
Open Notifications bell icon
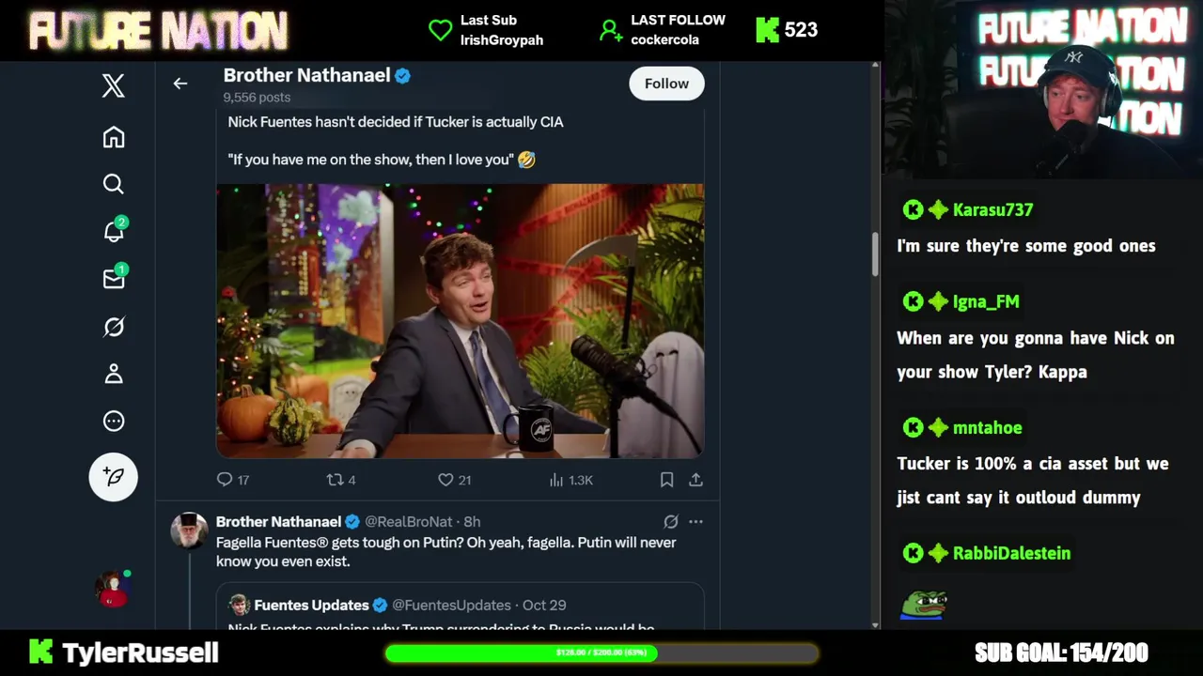pyautogui.click(x=114, y=230)
